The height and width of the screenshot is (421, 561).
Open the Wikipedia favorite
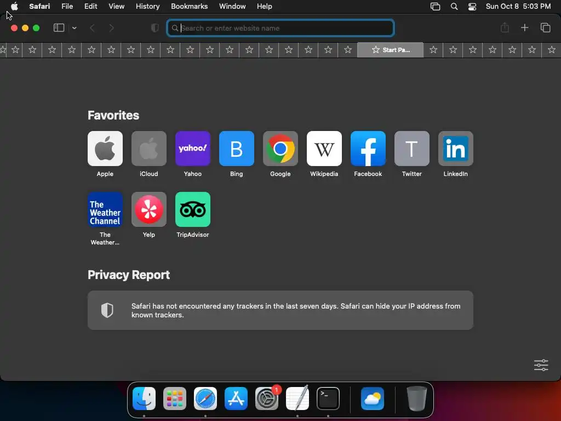[x=324, y=149]
